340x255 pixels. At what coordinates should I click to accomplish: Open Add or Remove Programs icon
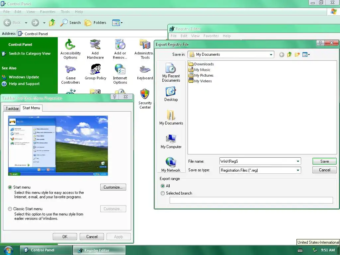(x=120, y=49)
